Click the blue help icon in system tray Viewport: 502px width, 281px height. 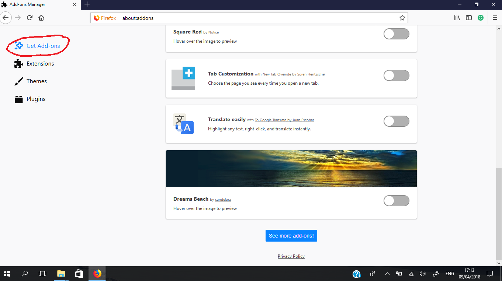(x=357, y=274)
